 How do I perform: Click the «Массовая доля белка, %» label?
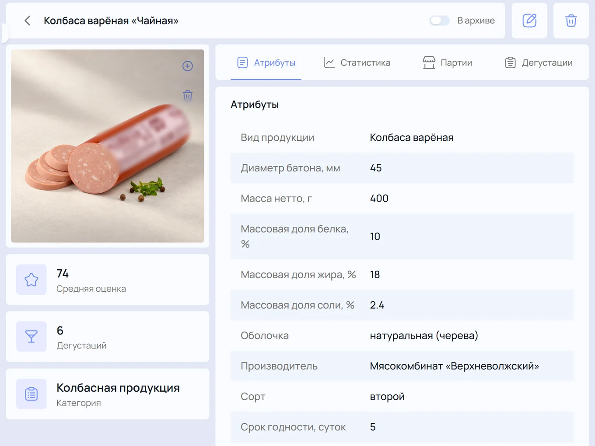click(295, 237)
